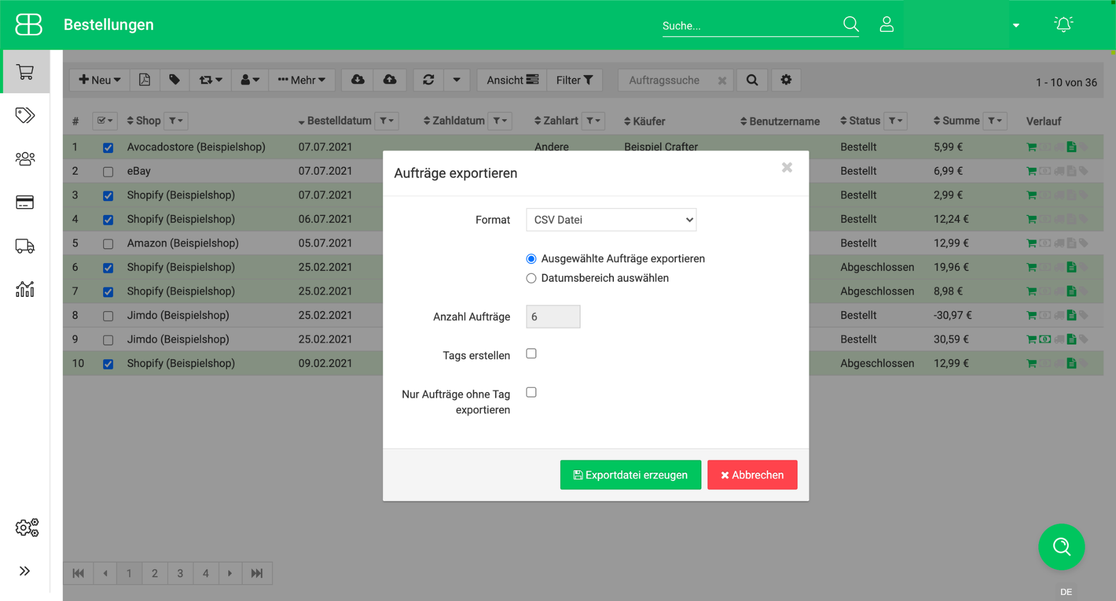Open the Filter options
This screenshot has height=601, width=1116.
(x=574, y=80)
